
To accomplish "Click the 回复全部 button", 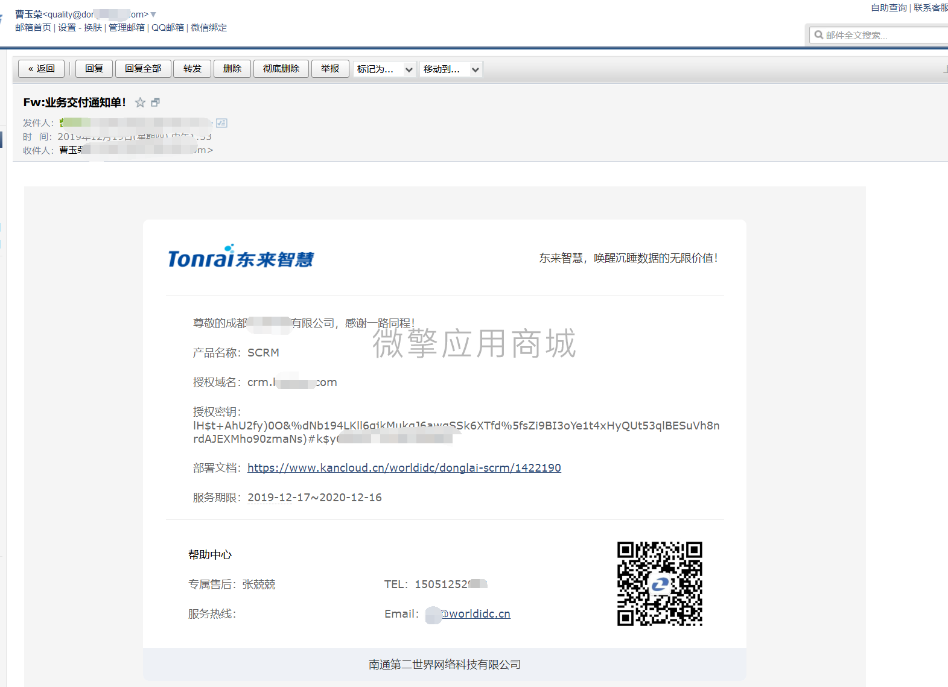I will pyautogui.click(x=143, y=69).
